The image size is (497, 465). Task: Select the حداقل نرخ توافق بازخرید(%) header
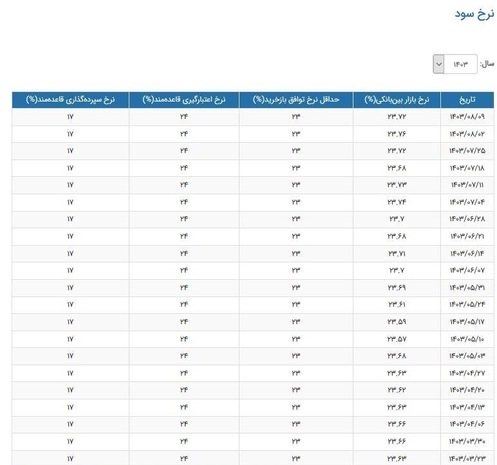point(296,100)
